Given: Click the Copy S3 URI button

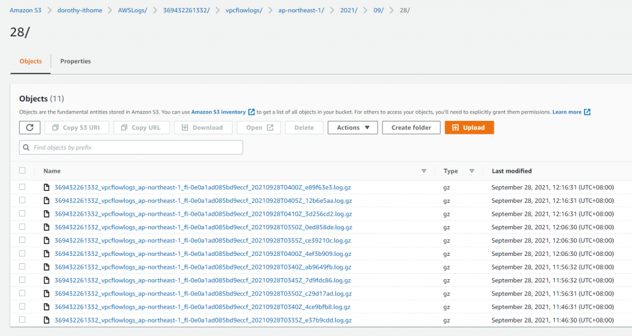Looking at the screenshot, I should coord(77,128).
